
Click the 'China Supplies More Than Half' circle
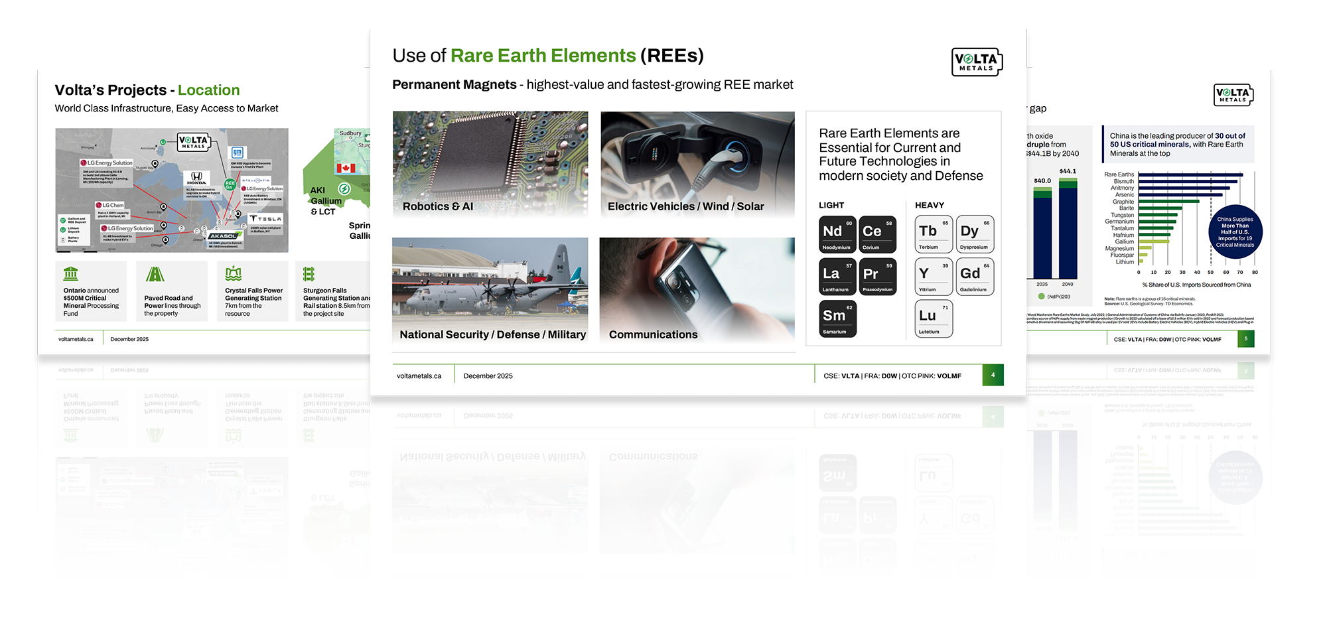(1235, 232)
